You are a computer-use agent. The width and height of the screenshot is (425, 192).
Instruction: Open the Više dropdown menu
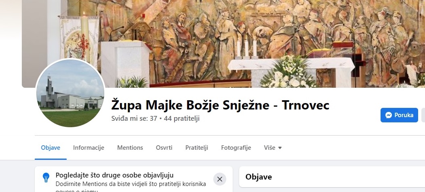click(273, 148)
